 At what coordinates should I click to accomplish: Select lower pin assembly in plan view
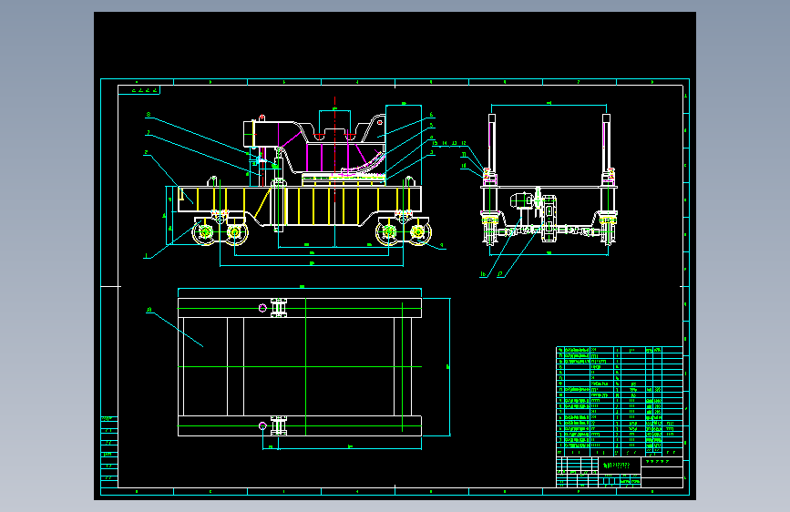(279, 425)
